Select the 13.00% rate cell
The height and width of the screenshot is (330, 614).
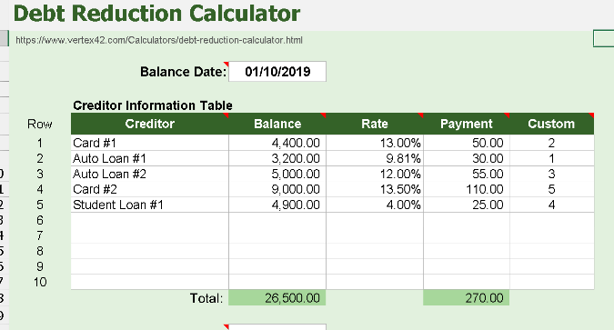tap(375, 143)
